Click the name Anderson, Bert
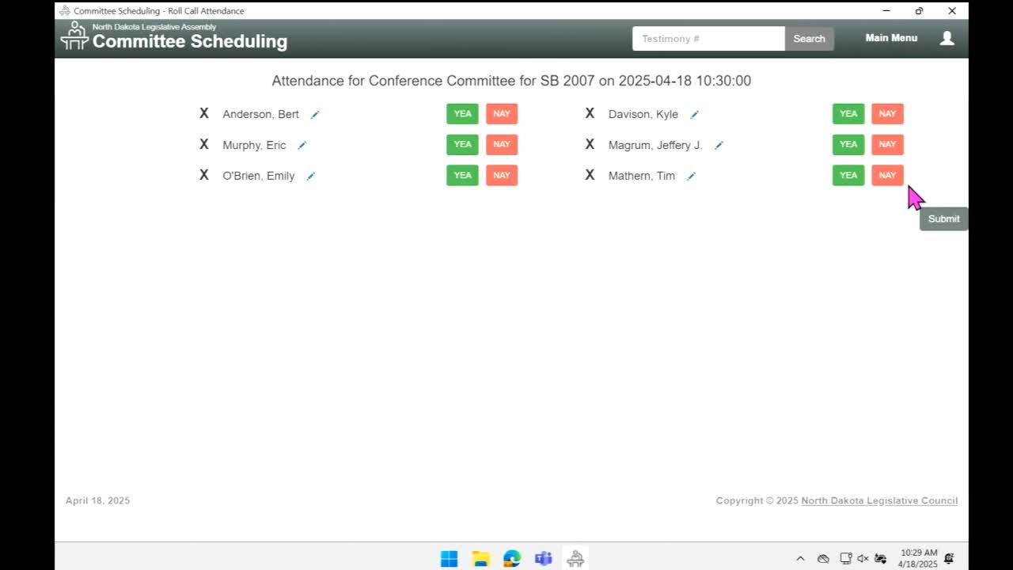 [260, 114]
